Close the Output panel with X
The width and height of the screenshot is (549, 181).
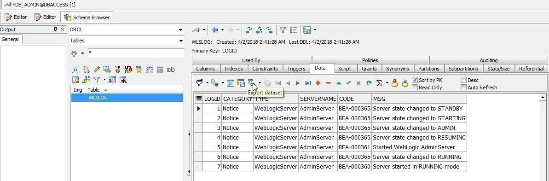[62, 29]
